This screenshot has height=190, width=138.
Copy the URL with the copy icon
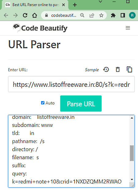[x=129, y=69]
